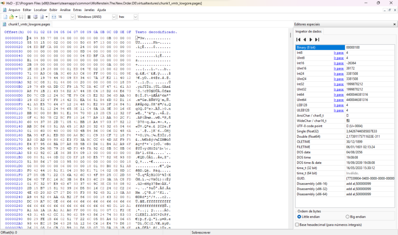This screenshot has width=398, height=235.
Task: Jump to last byte in data inspector
Action: coord(317,39)
